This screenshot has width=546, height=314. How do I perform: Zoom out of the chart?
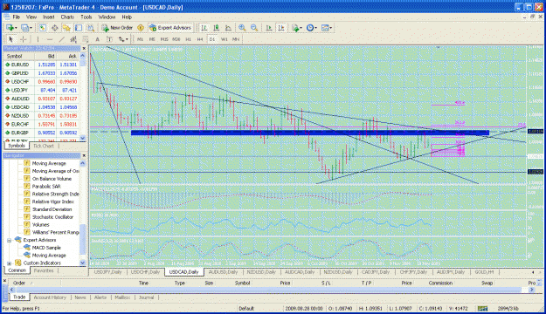pyautogui.click(x=254, y=28)
